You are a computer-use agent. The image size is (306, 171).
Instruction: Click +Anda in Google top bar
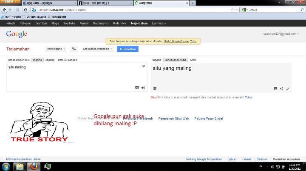pos(11,23)
